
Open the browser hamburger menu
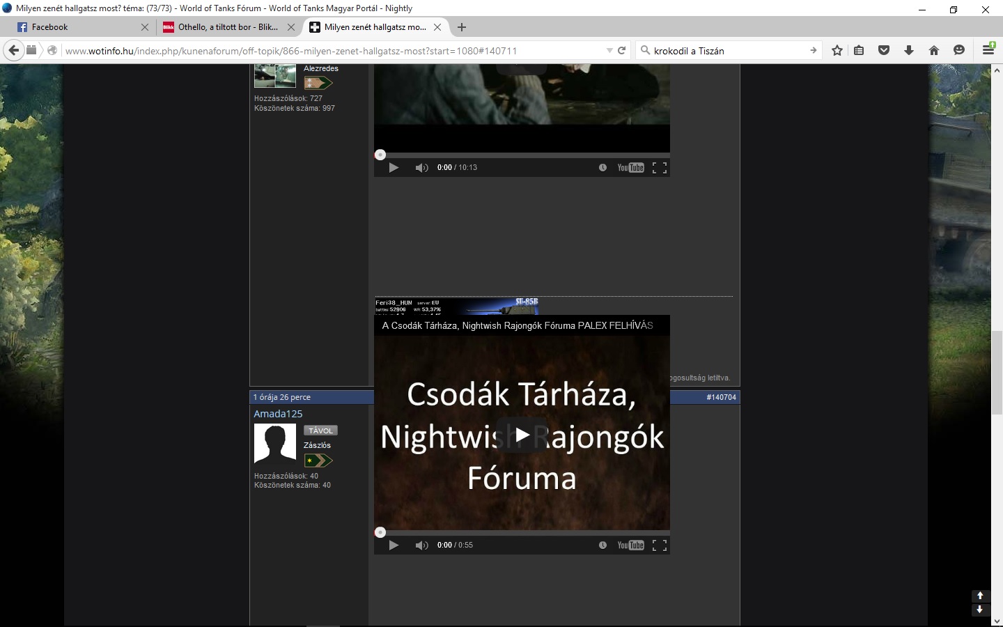(988, 49)
